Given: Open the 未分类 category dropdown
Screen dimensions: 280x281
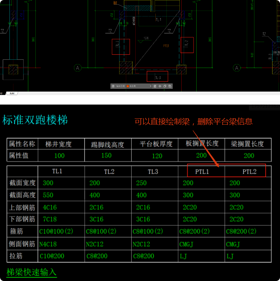Looking at the screenshot, I should click(x=139, y=86).
